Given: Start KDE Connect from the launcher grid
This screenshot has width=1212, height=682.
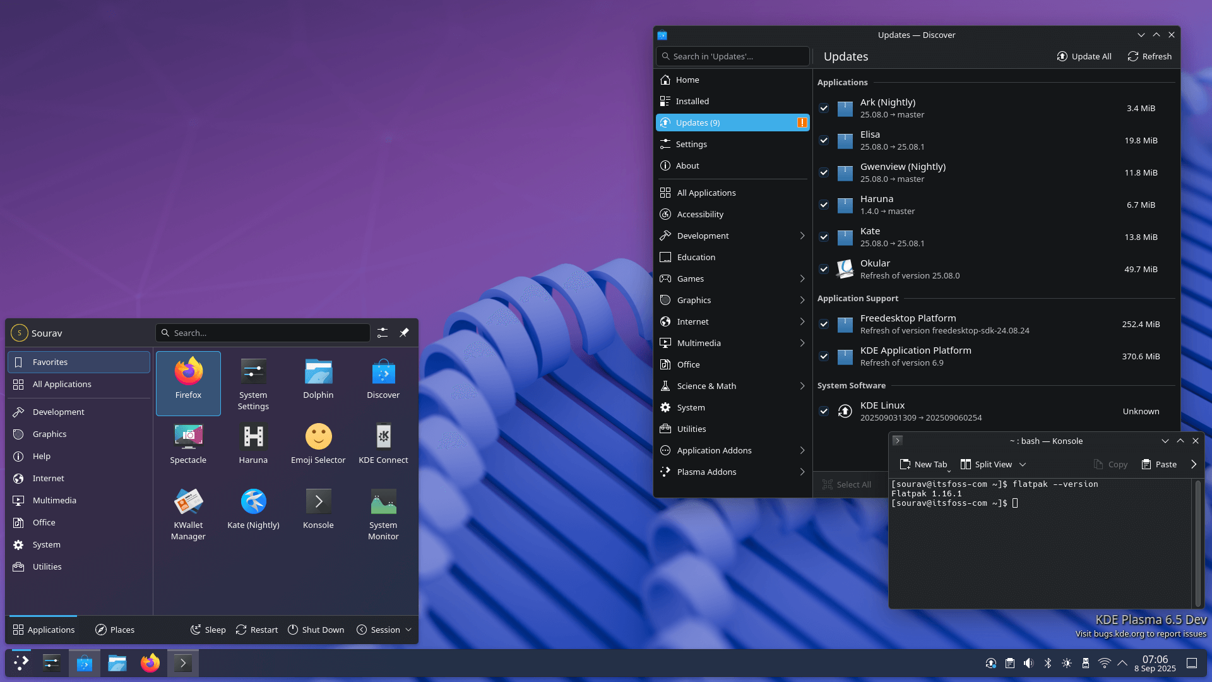Looking at the screenshot, I should [383, 442].
